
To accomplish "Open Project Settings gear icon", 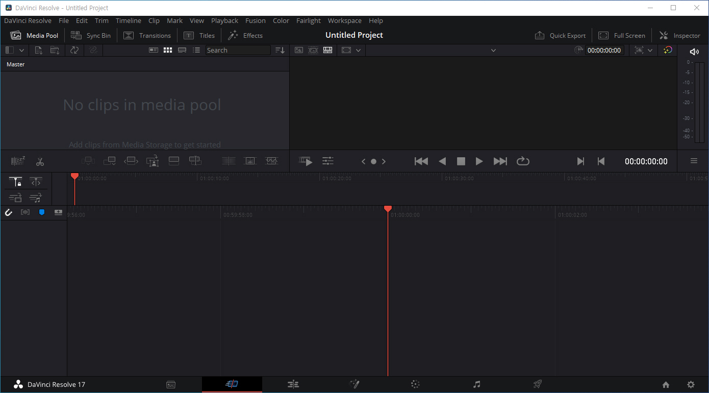I will pos(691,385).
